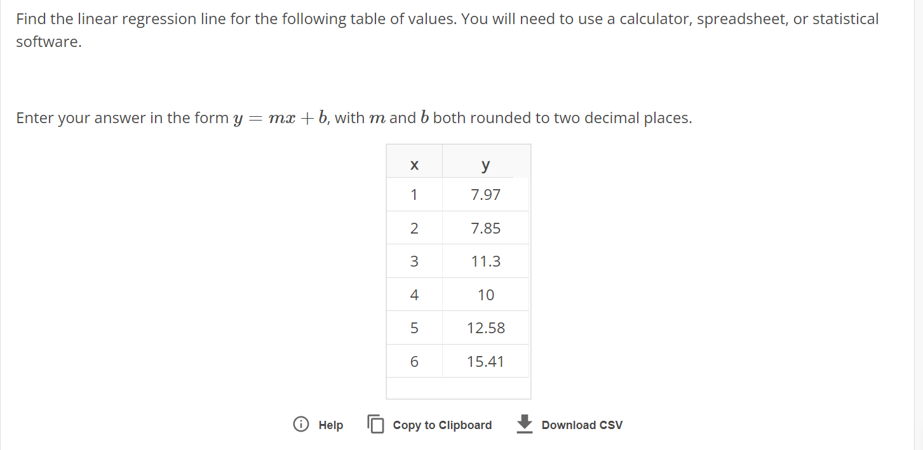
Task: Select the cell with value 15.41
Action: [x=485, y=361]
